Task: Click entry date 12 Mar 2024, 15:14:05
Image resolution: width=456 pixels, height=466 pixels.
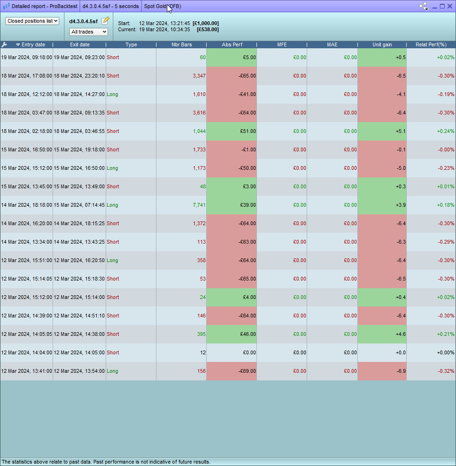Action: tap(27, 279)
